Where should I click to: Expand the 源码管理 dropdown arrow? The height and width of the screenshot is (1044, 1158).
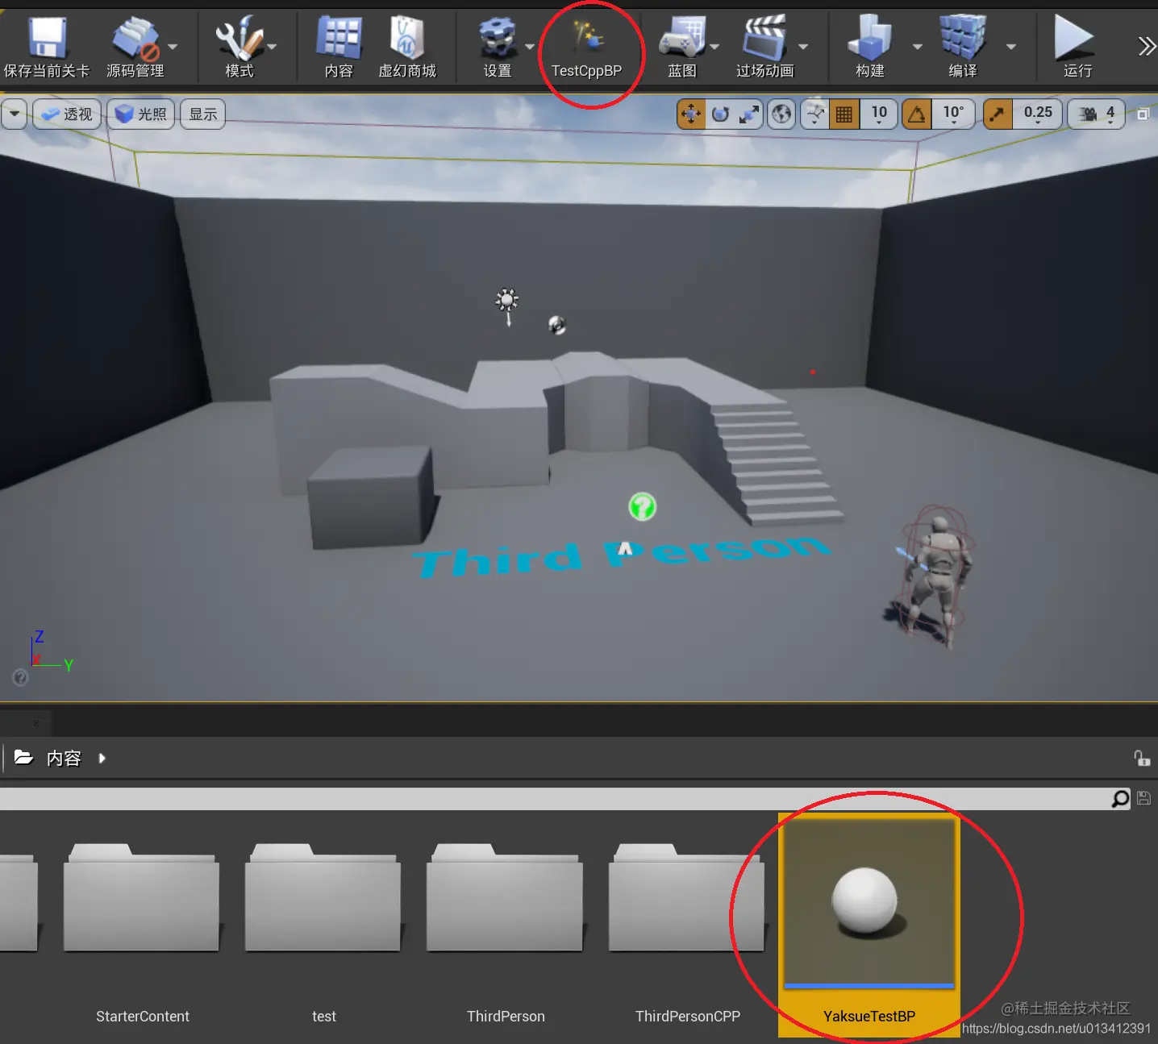pyautogui.click(x=173, y=47)
